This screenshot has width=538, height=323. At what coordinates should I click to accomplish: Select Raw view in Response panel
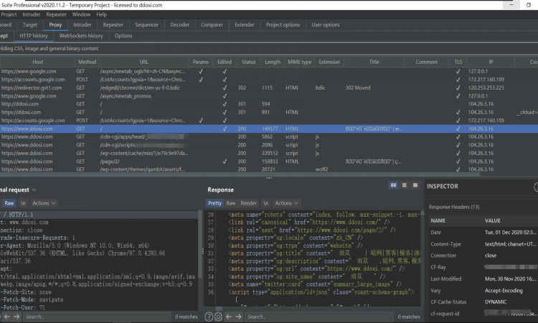(x=231, y=203)
